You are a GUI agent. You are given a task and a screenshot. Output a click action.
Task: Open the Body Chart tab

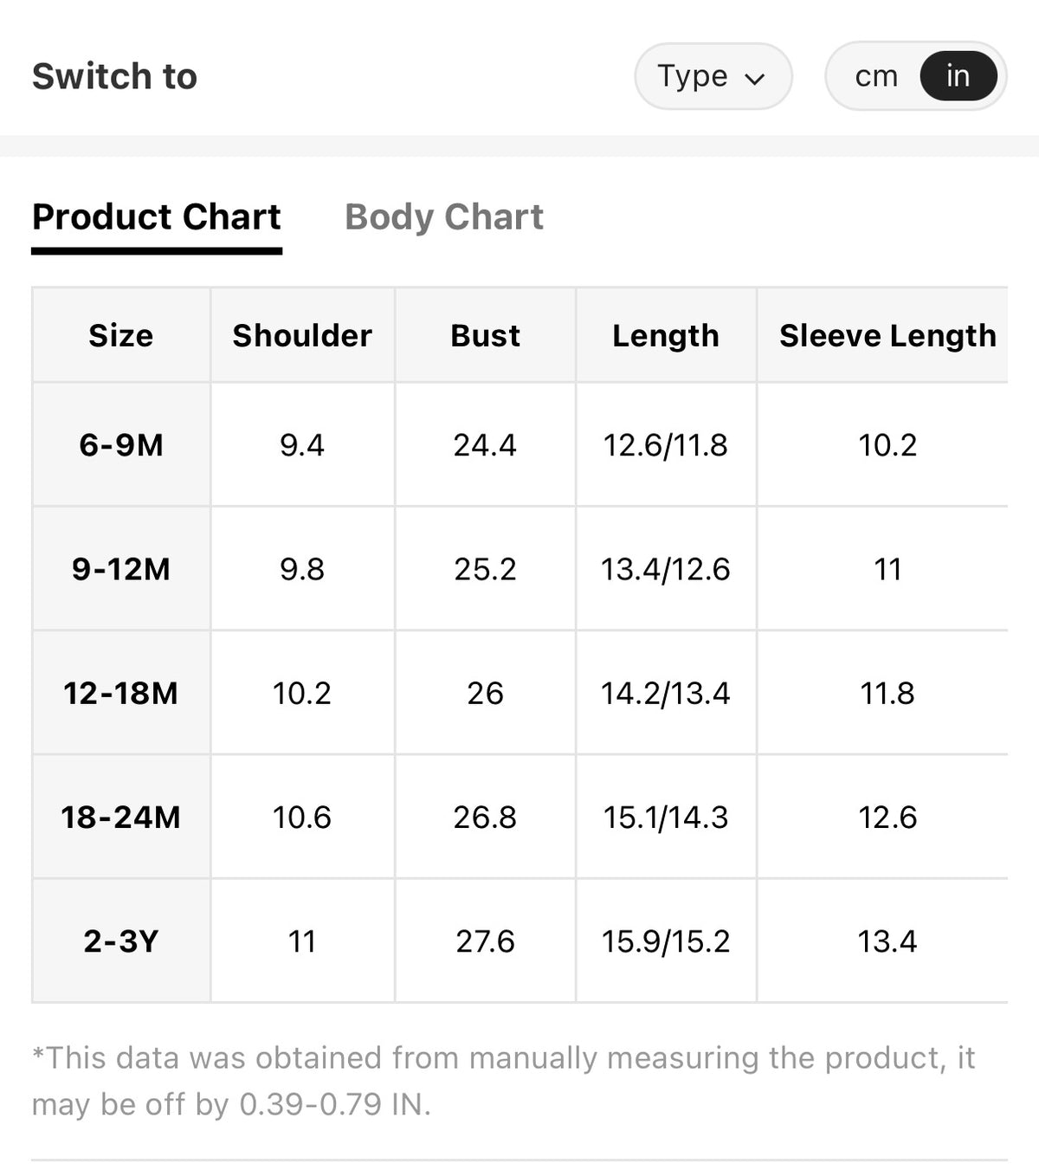444,217
